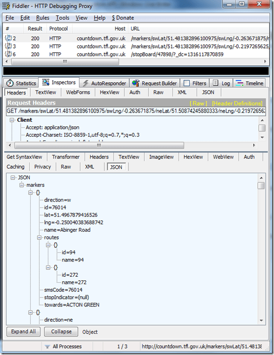Click the Result column header
Screen dimensions: 274x355
pos(35,29)
